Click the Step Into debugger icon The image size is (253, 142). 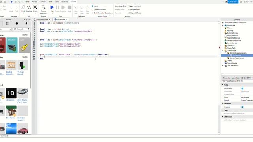(x=76, y=7)
